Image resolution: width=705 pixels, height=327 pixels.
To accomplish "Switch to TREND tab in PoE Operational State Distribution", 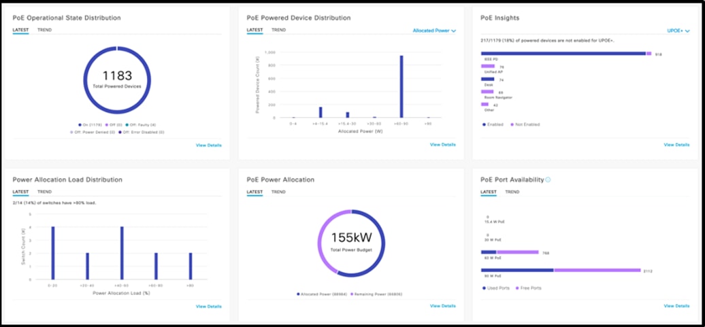I will pos(44,30).
